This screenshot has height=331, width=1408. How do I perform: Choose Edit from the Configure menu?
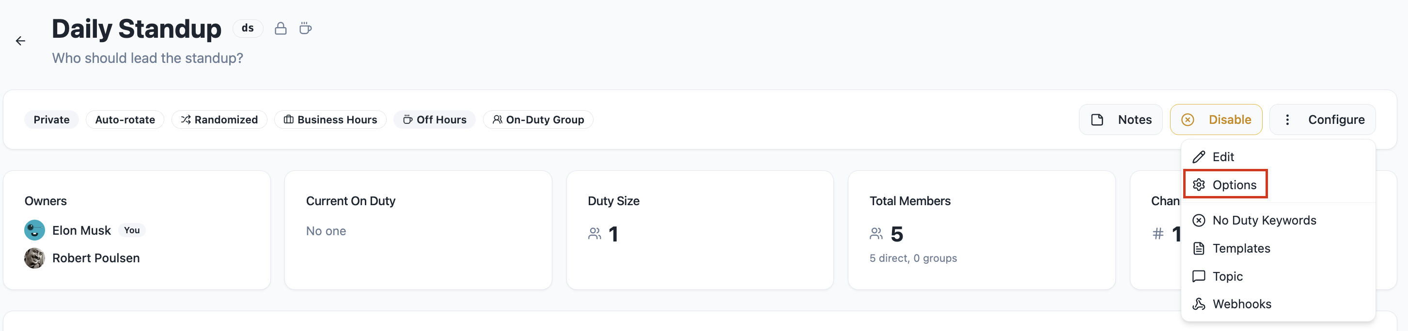pos(1223,157)
